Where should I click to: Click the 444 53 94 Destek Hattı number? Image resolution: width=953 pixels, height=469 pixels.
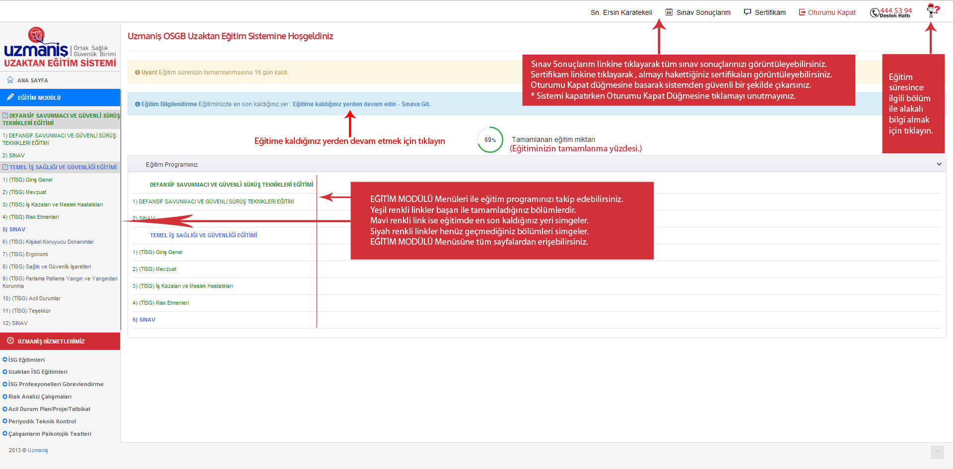pyautogui.click(x=895, y=12)
